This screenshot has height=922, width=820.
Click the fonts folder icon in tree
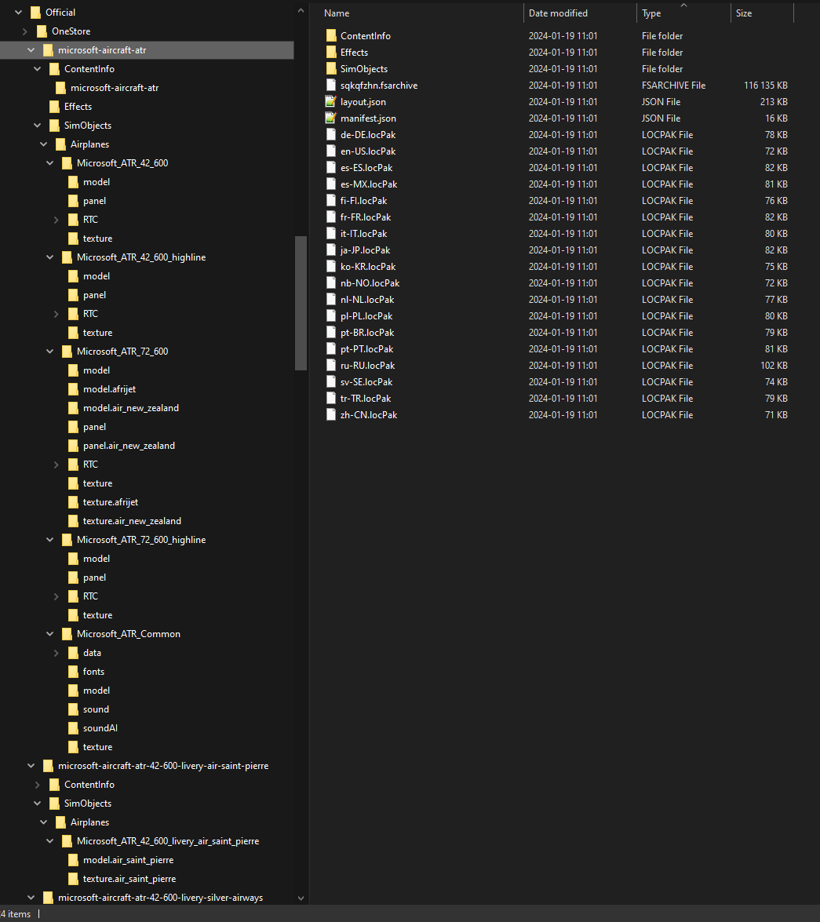point(73,672)
